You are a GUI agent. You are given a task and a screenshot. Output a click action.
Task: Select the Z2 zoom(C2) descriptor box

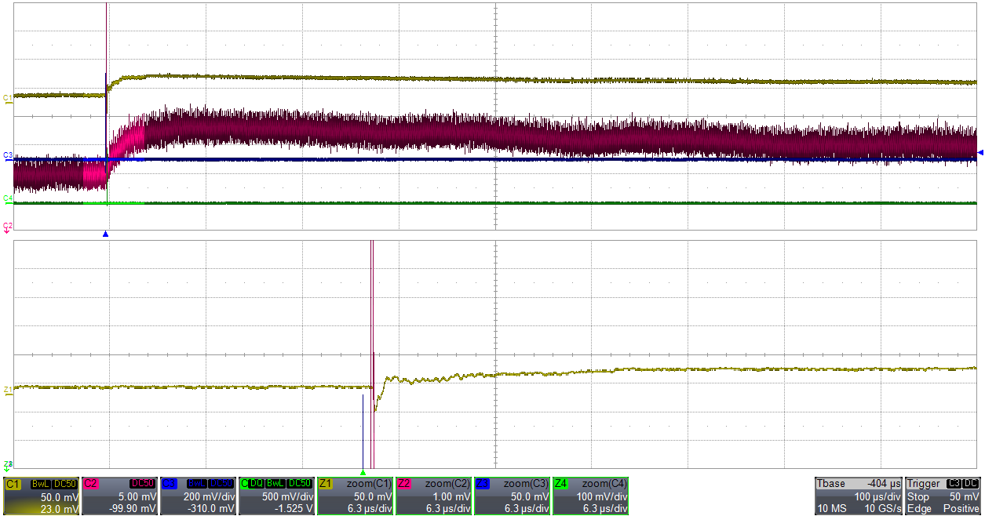[433, 496]
